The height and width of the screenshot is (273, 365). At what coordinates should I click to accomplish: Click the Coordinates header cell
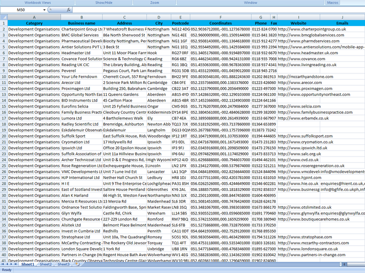click(220, 23)
